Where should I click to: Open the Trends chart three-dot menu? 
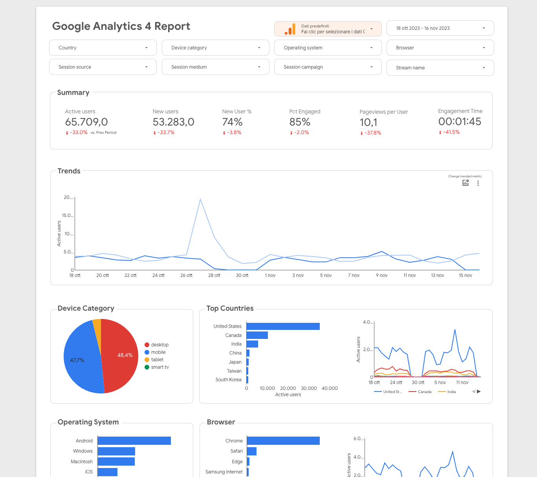pos(478,183)
